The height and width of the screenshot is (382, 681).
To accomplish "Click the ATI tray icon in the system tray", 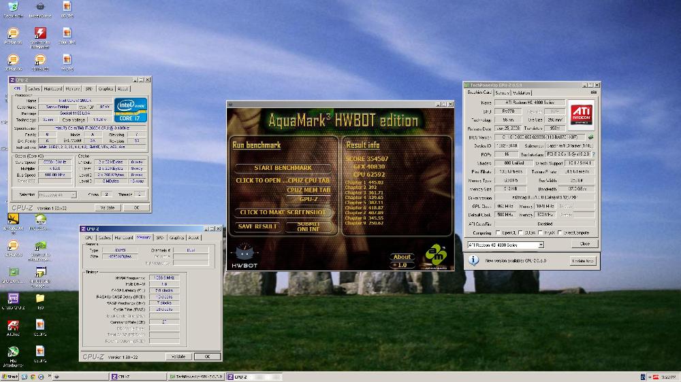I will click(x=656, y=377).
